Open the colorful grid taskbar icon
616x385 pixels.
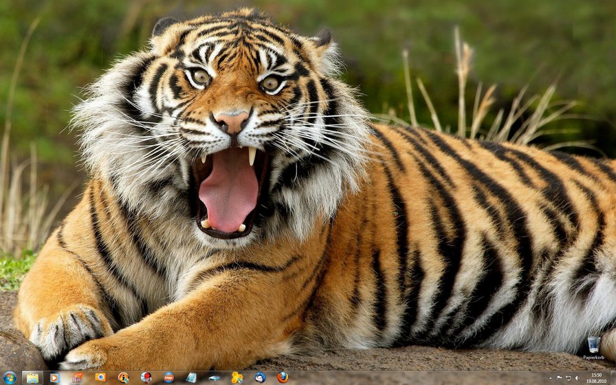click(78, 377)
